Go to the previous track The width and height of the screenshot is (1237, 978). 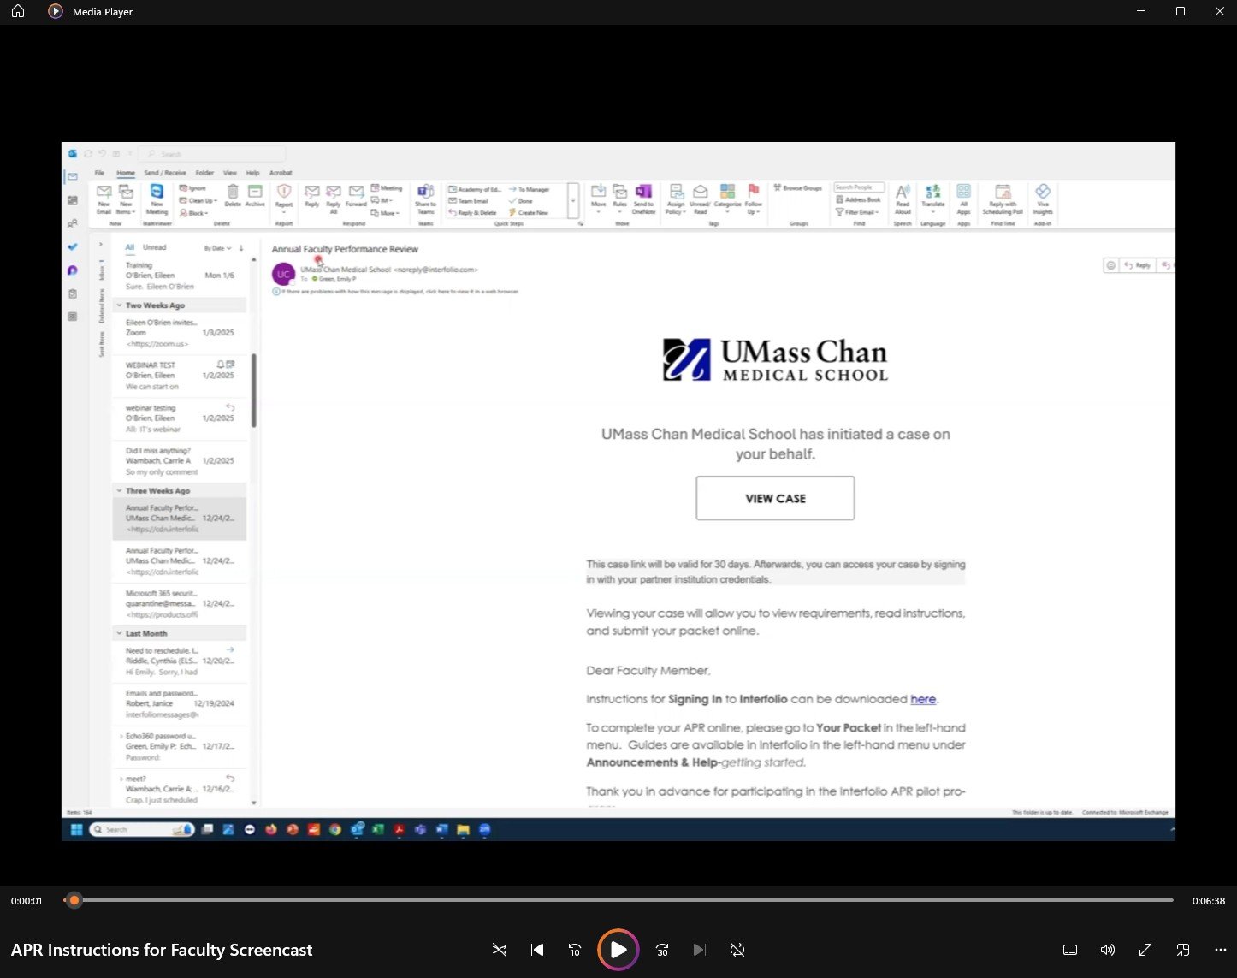click(537, 950)
